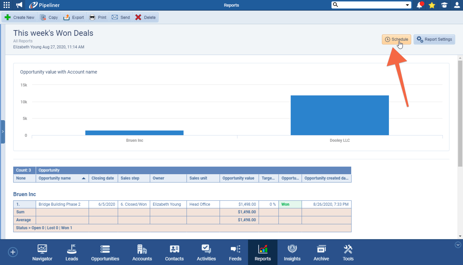Screen dimensions: 463x265
Task: Open Report Settings
Action: (x=434, y=39)
